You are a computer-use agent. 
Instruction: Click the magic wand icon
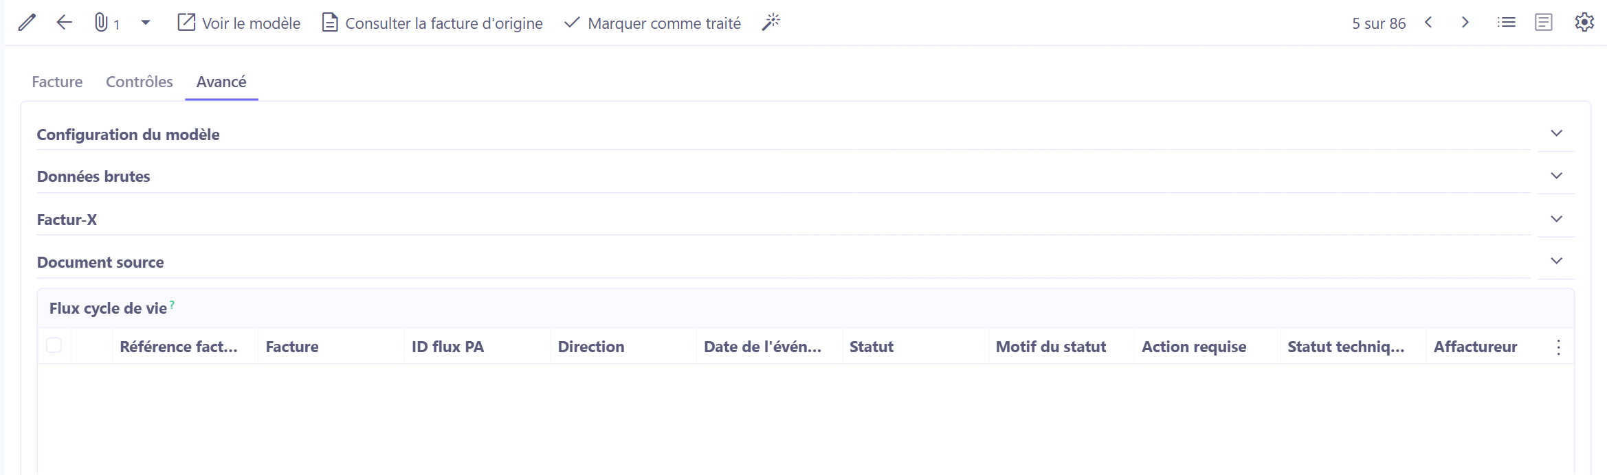click(771, 23)
